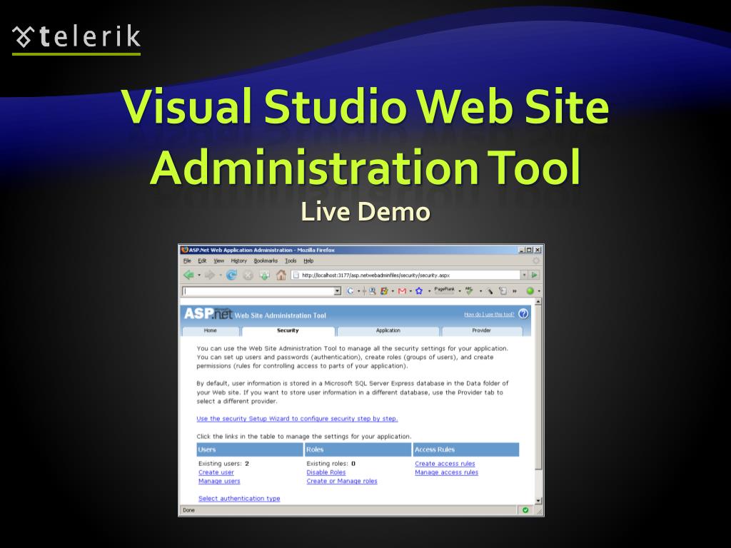The image size is (731, 548).
Task: Show more toolbar buttons via chevron
Action: tap(515, 291)
